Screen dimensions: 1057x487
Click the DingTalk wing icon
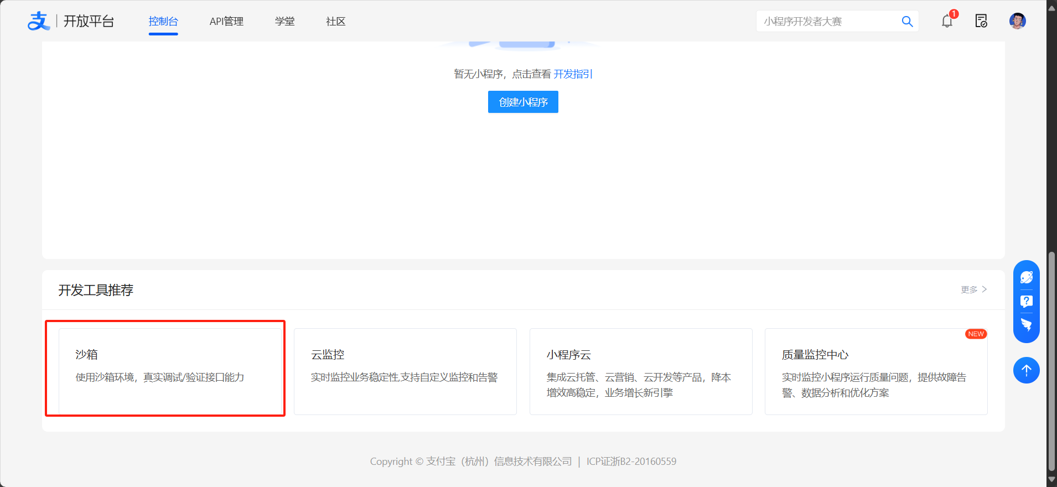point(1026,325)
